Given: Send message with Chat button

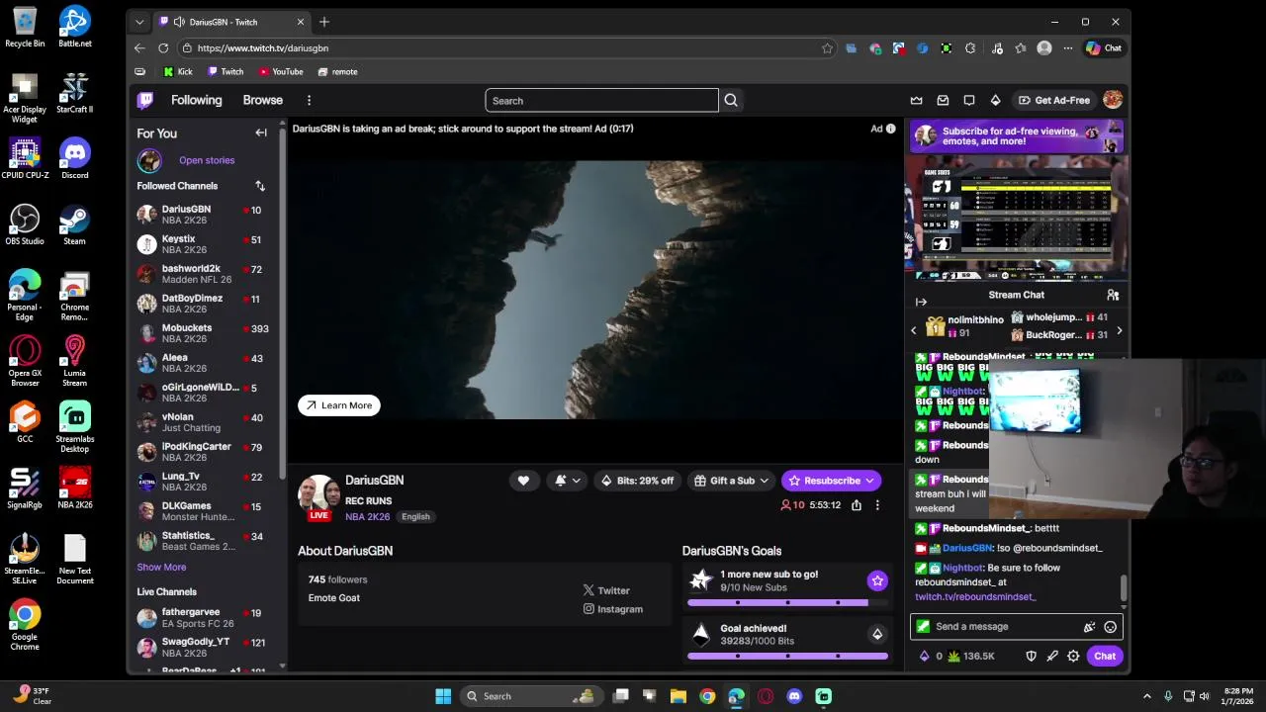Looking at the screenshot, I should tap(1105, 656).
